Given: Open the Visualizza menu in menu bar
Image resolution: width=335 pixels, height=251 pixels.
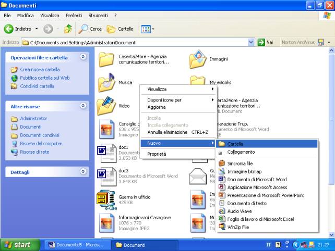Looking at the screenshot, I should 50,16.
